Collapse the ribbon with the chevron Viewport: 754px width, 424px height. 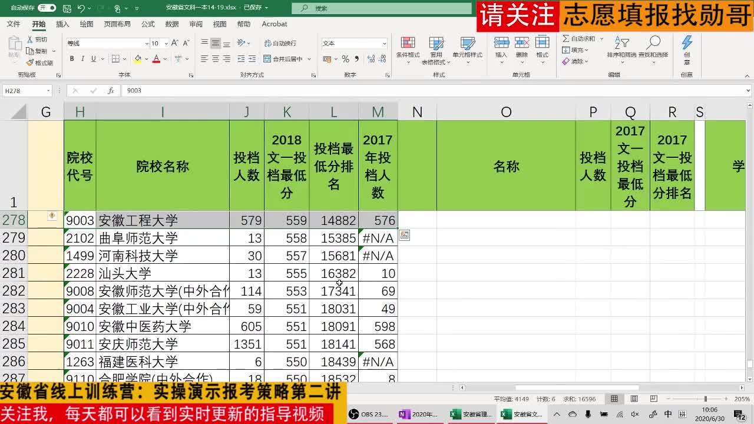[747, 75]
